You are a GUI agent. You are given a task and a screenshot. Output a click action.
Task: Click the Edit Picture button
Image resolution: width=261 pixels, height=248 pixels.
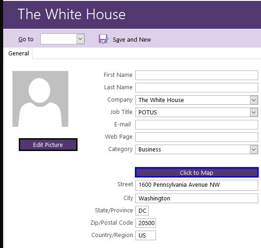48,145
